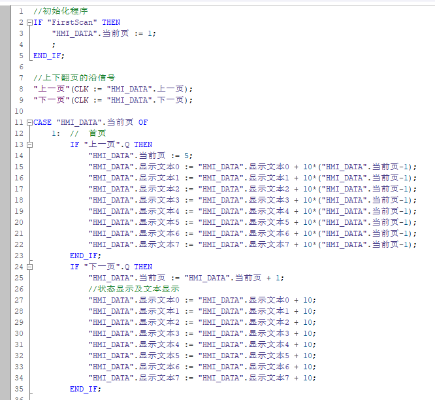Click END_IF; on line 35
This screenshot has width=435, height=400.
pyautogui.click(x=86, y=389)
